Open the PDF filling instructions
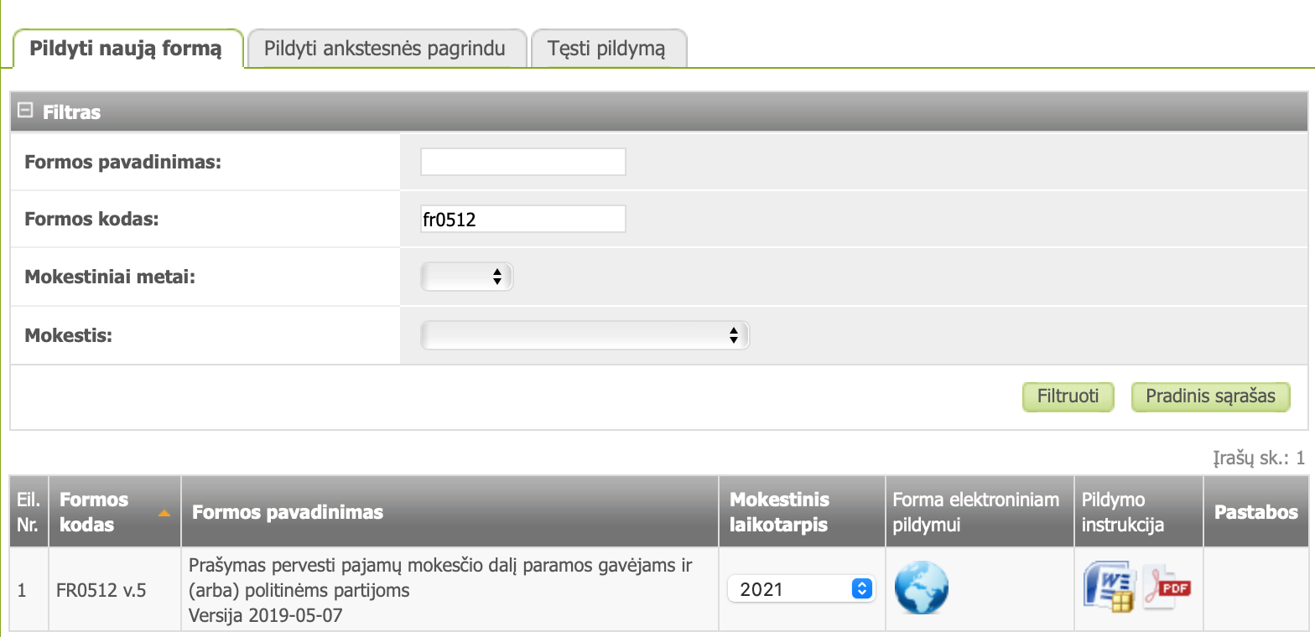Image resolution: width=1315 pixels, height=637 pixels. coord(1167,587)
